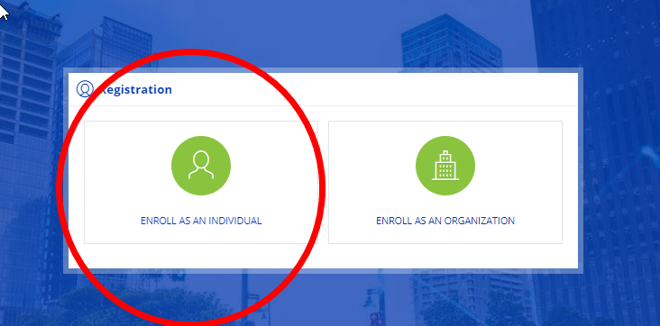This screenshot has height=326, width=660.
Task: Click empty header space right of Registration
Action: coord(374,89)
